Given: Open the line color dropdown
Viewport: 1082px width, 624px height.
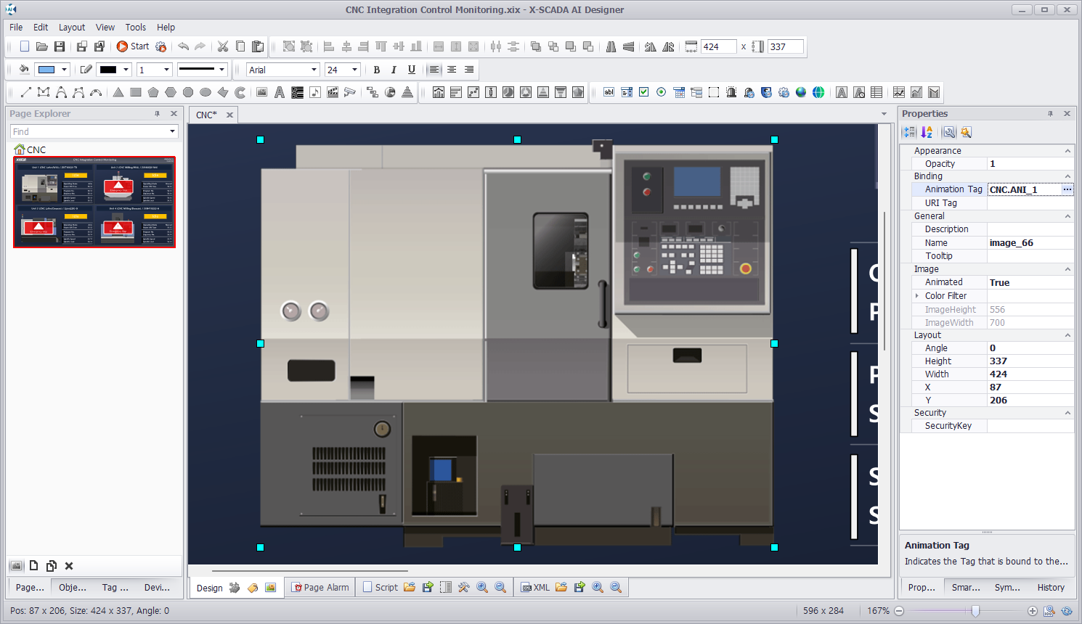Looking at the screenshot, I should point(126,70).
